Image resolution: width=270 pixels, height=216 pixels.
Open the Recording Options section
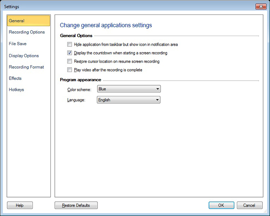(27, 32)
